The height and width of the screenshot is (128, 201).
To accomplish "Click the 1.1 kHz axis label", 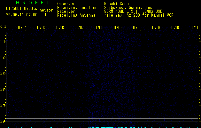I will [x=3, y=42].
